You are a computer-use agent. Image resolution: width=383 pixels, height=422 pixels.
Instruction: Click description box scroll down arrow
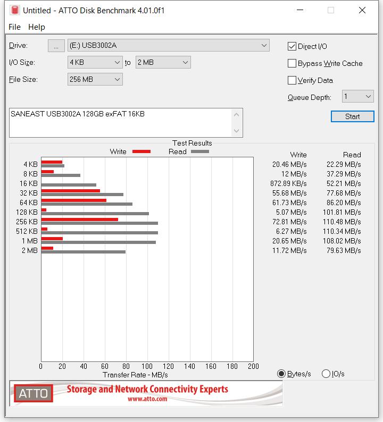[237, 131]
